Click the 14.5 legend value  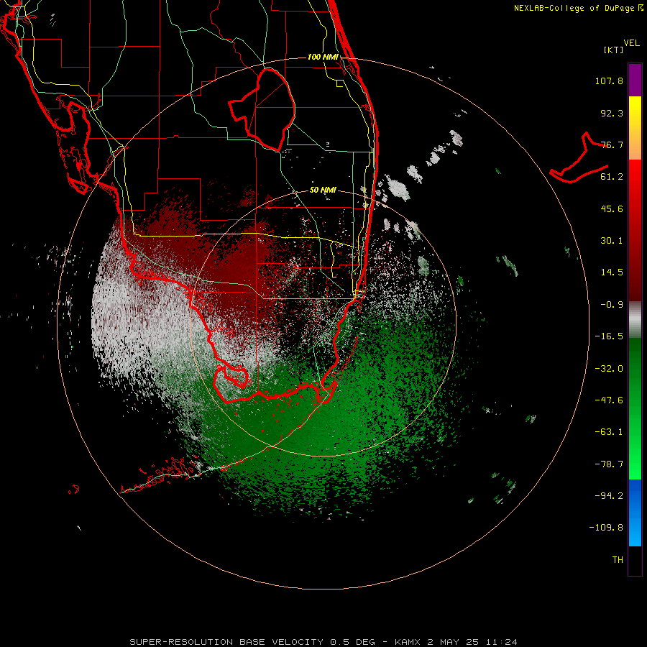tap(612, 272)
